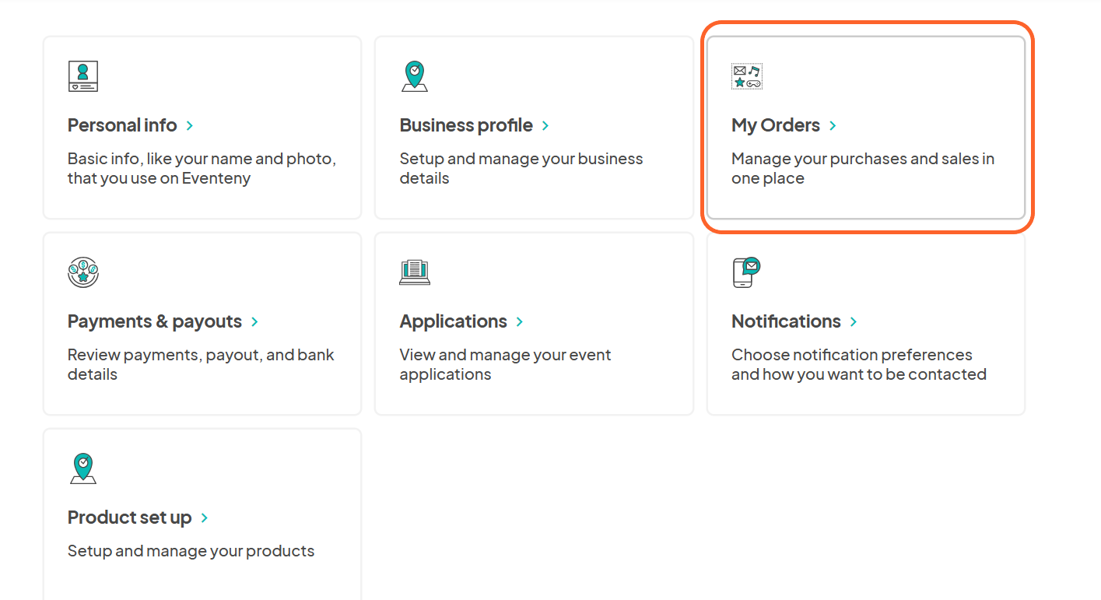Screen dimensions: 1101x600
Task: Click the chevron beside Business profile
Action: (545, 125)
